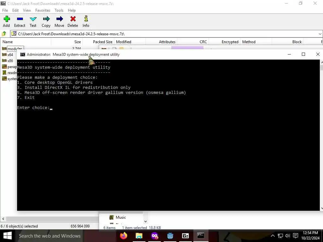Open Godot from the taskbar

pos(170,236)
